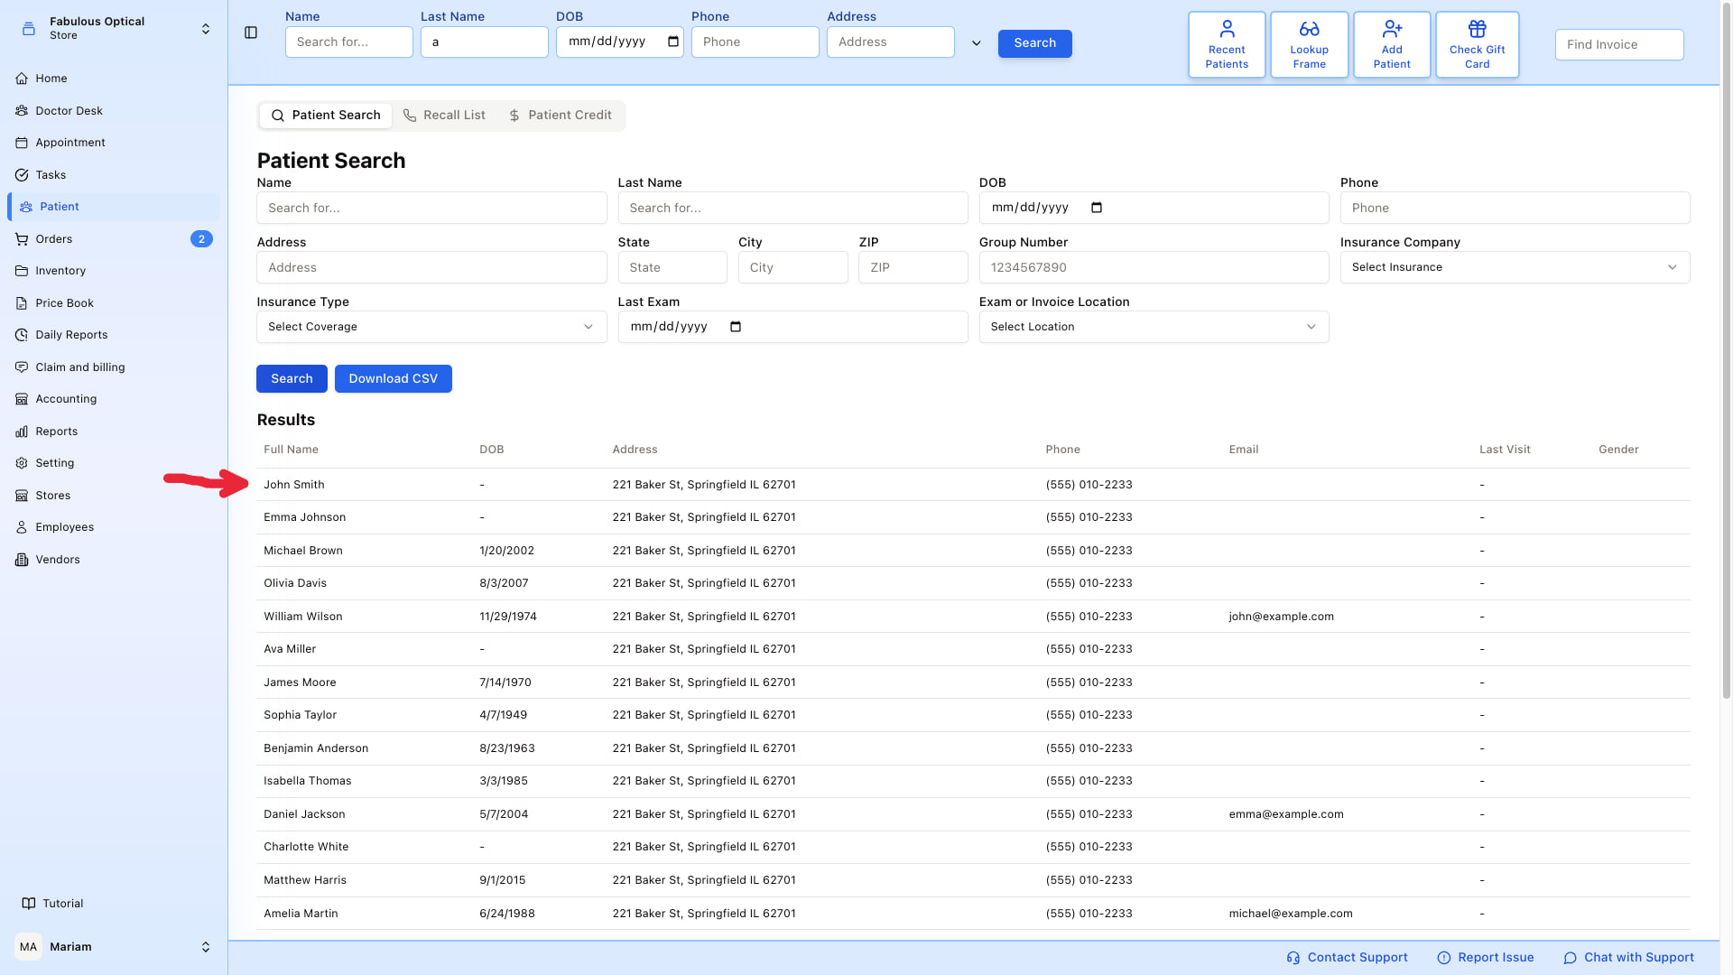Expand the Mariam user menu

coord(206,947)
